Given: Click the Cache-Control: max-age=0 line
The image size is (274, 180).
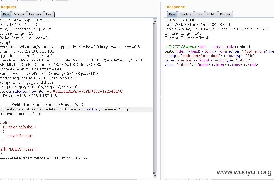Looking at the screenshot, I should (24, 38).
